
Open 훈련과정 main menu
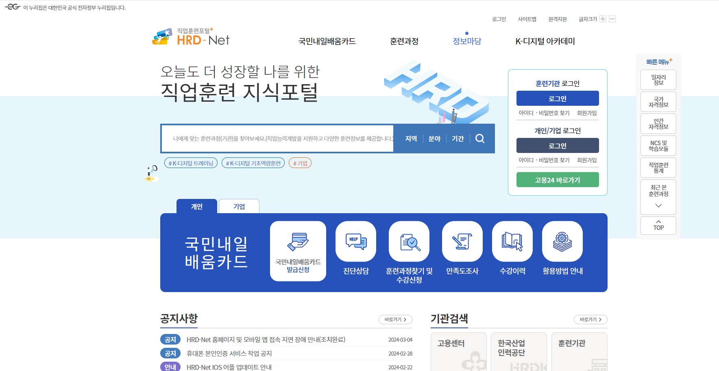[404, 41]
